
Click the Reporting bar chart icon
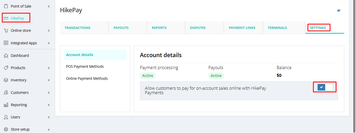pyautogui.click(x=6, y=105)
